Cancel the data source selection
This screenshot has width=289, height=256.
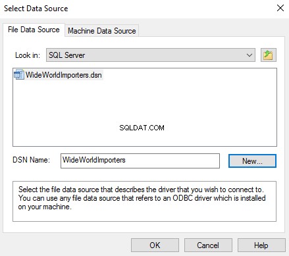click(x=208, y=245)
